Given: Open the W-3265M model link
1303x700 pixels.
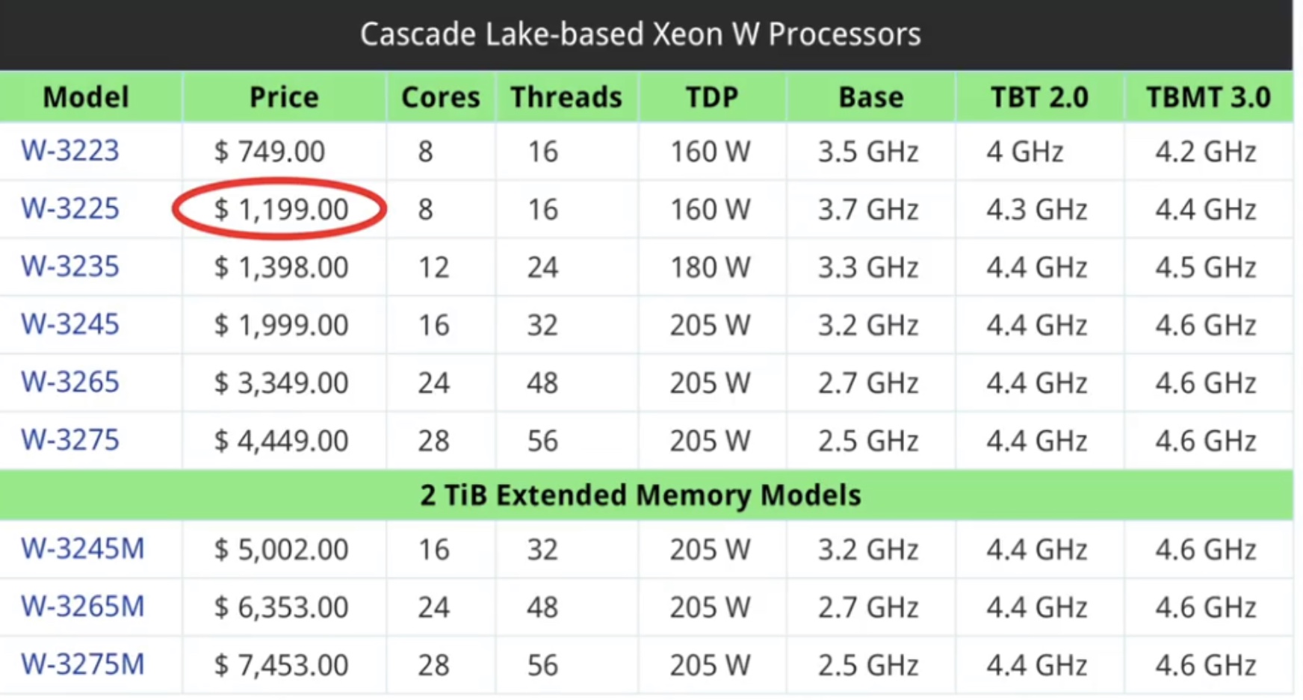Looking at the screenshot, I should point(82,607).
